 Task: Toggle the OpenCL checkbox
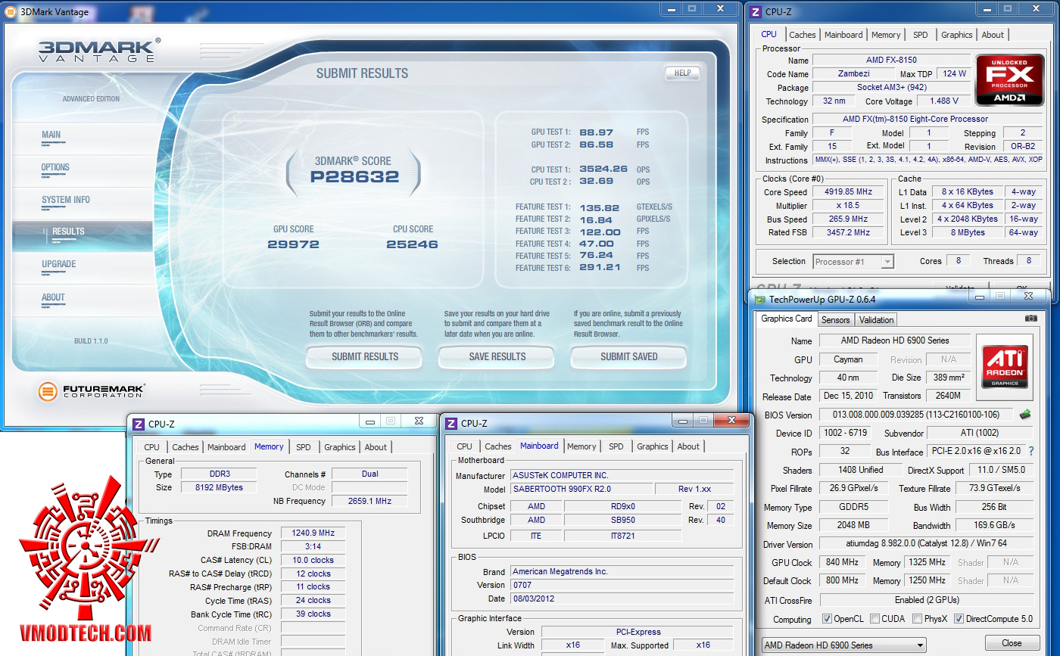827,619
